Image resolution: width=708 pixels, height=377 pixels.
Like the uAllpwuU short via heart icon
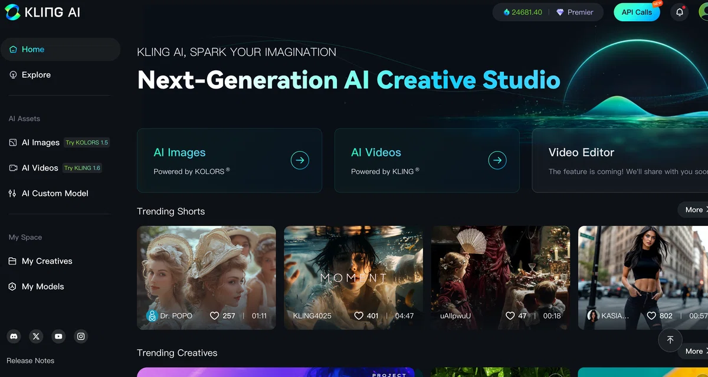click(x=510, y=316)
